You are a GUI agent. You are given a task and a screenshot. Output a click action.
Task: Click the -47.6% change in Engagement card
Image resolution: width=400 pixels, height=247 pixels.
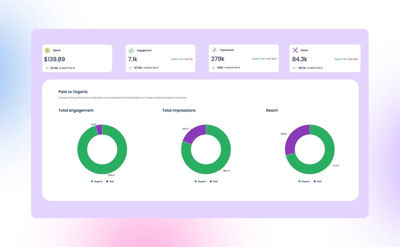coord(137,68)
